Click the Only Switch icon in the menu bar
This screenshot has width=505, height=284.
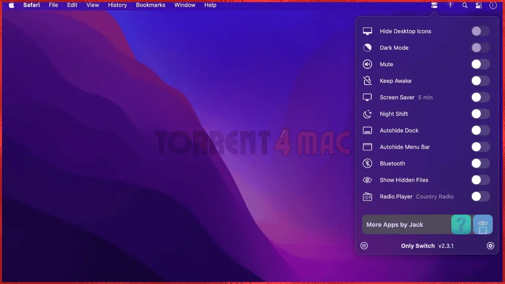[x=434, y=5]
